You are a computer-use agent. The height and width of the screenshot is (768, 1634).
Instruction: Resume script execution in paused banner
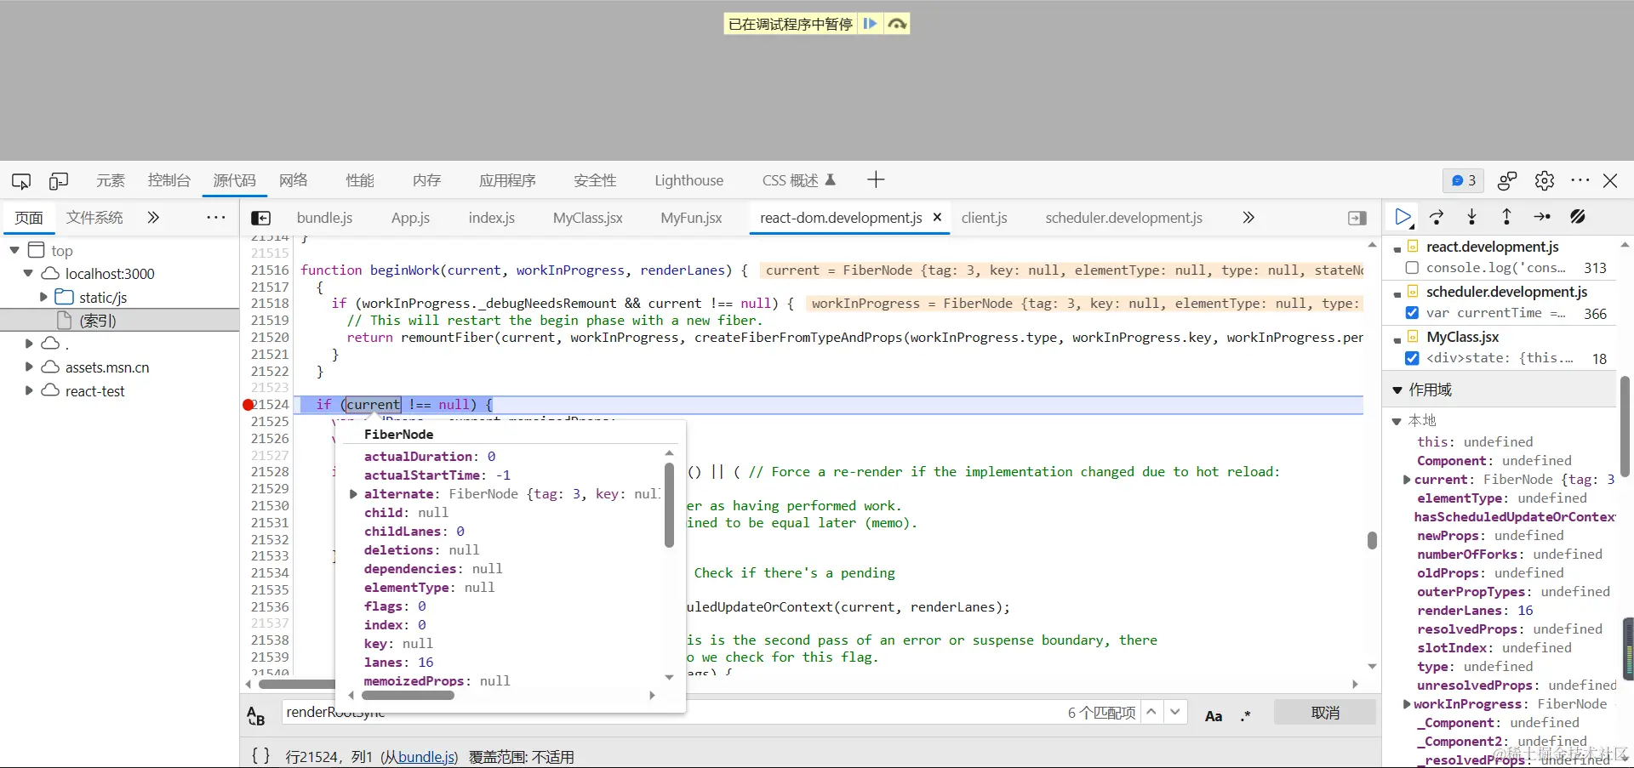[x=870, y=24]
